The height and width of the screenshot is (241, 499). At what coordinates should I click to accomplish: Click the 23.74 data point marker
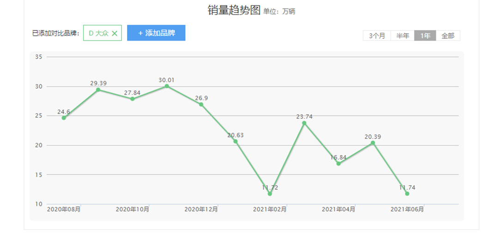click(x=304, y=123)
